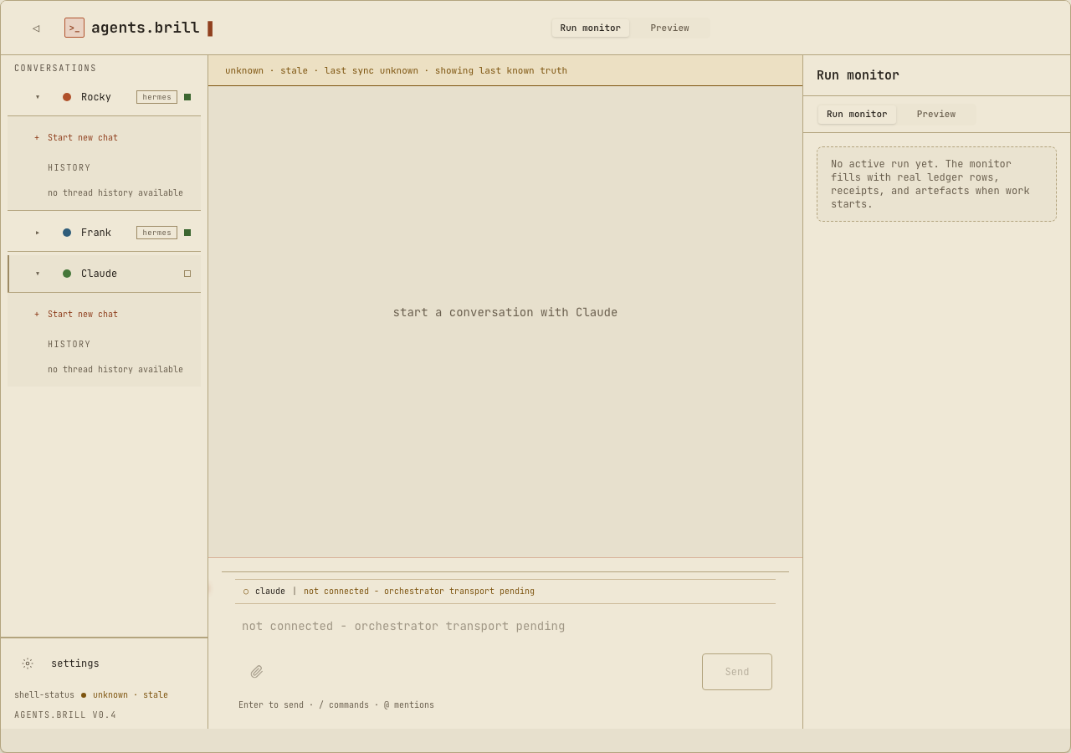Image resolution: width=1071 pixels, height=753 pixels.
Task: Select the Frank agent name
Action: click(x=96, y=233)
